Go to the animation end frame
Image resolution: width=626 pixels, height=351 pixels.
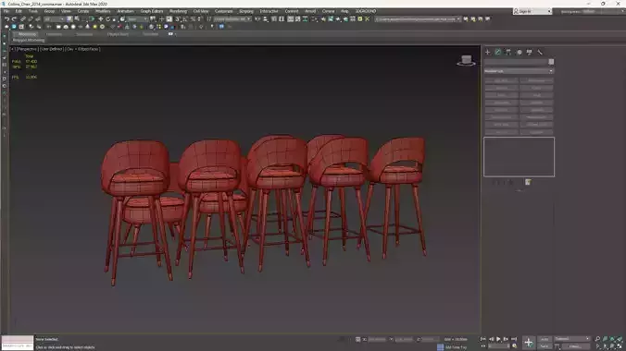point(514,339)
